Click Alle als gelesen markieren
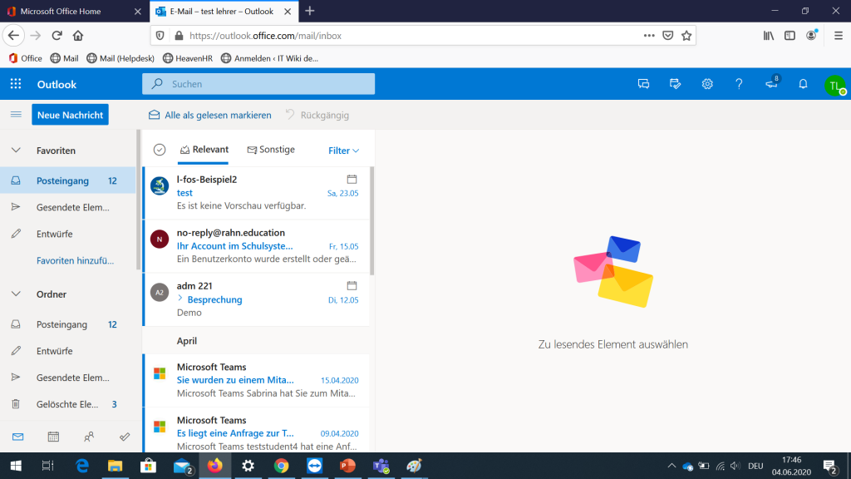The width and height of the screenshot is (851, 479). click(210, 115)
